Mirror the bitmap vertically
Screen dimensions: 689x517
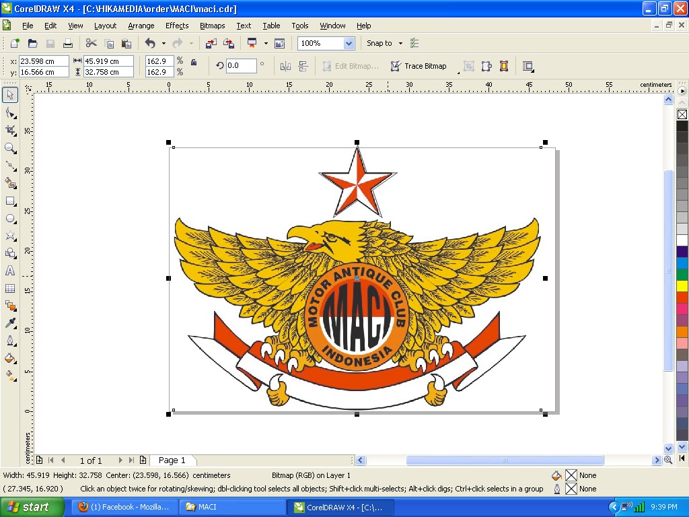pyautogui.click(x=303, y=66)
